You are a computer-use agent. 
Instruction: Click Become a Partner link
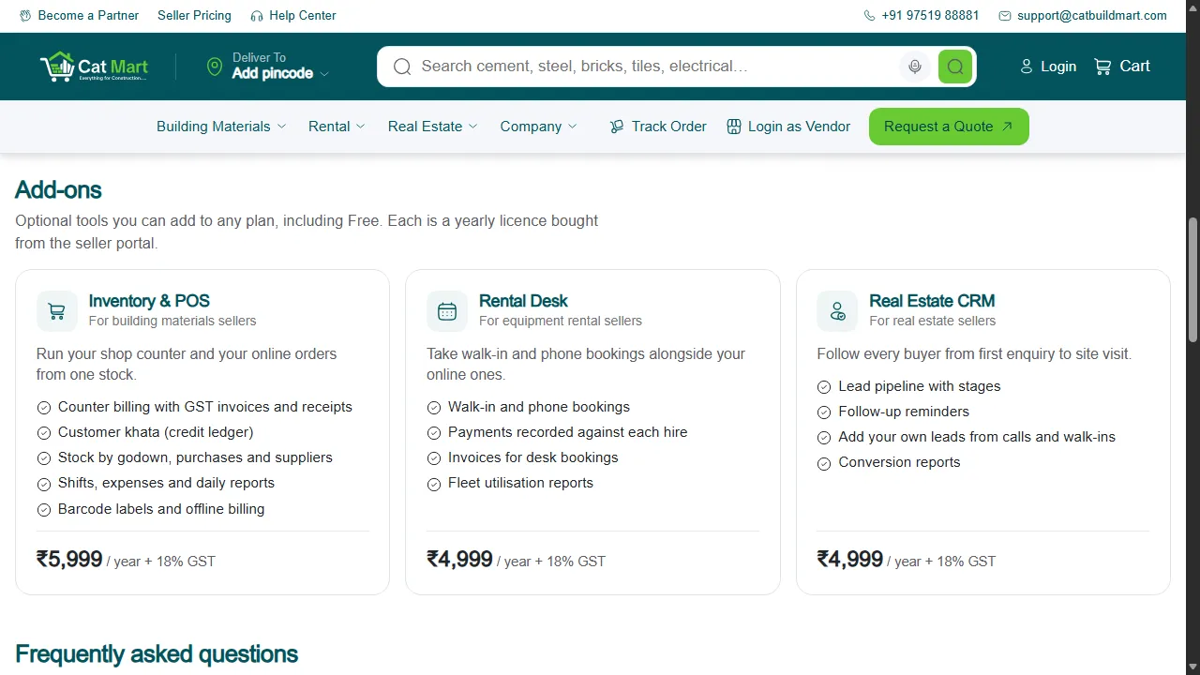(x=79, y=16)
